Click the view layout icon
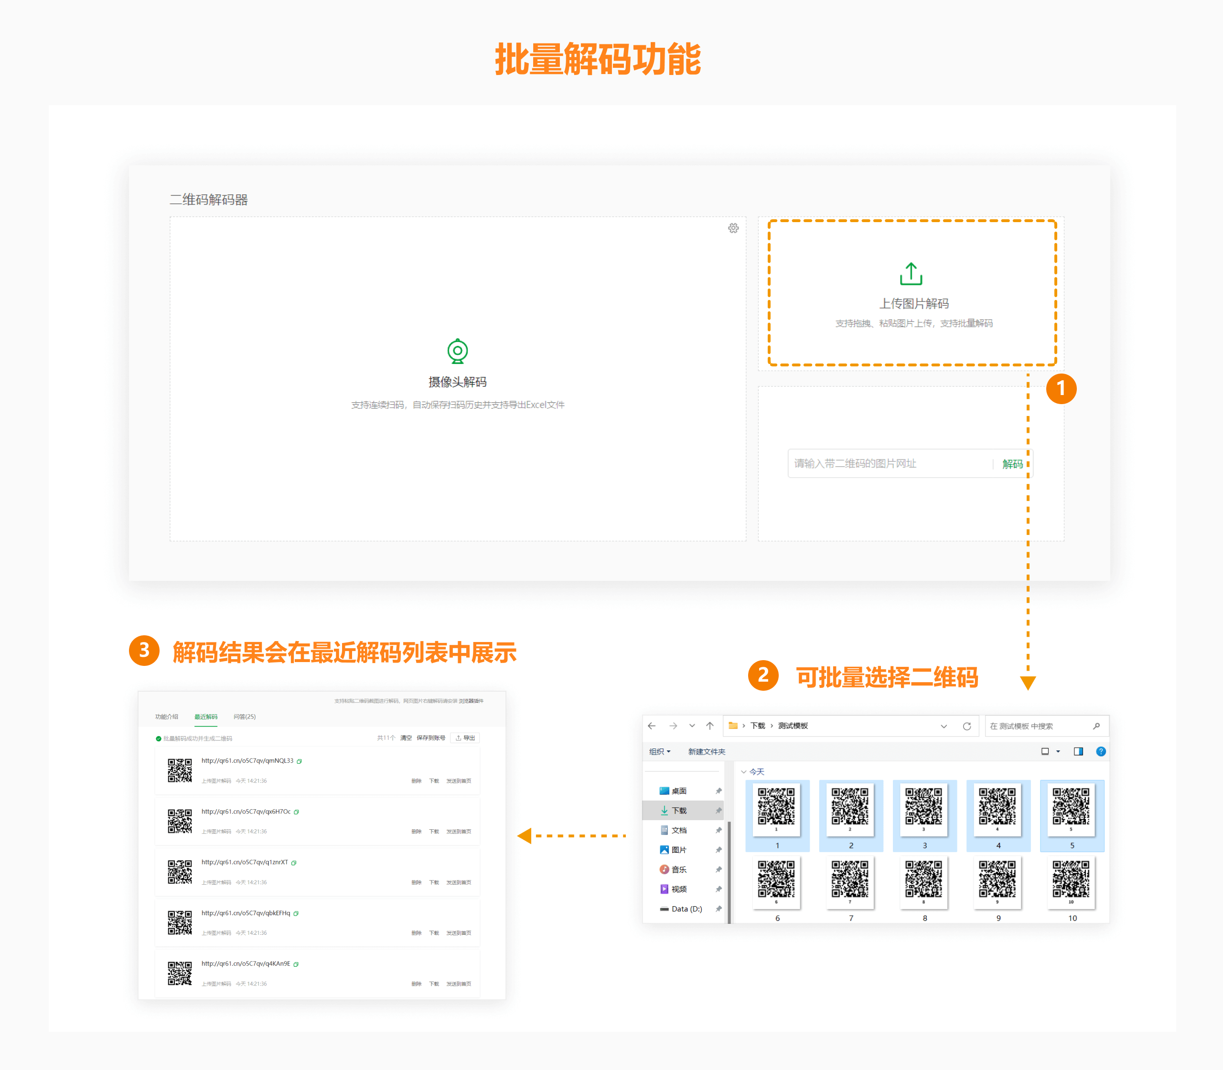Image resolution: width=1223 pixels, height=1070 pixels. click(x=1045, y=751)
